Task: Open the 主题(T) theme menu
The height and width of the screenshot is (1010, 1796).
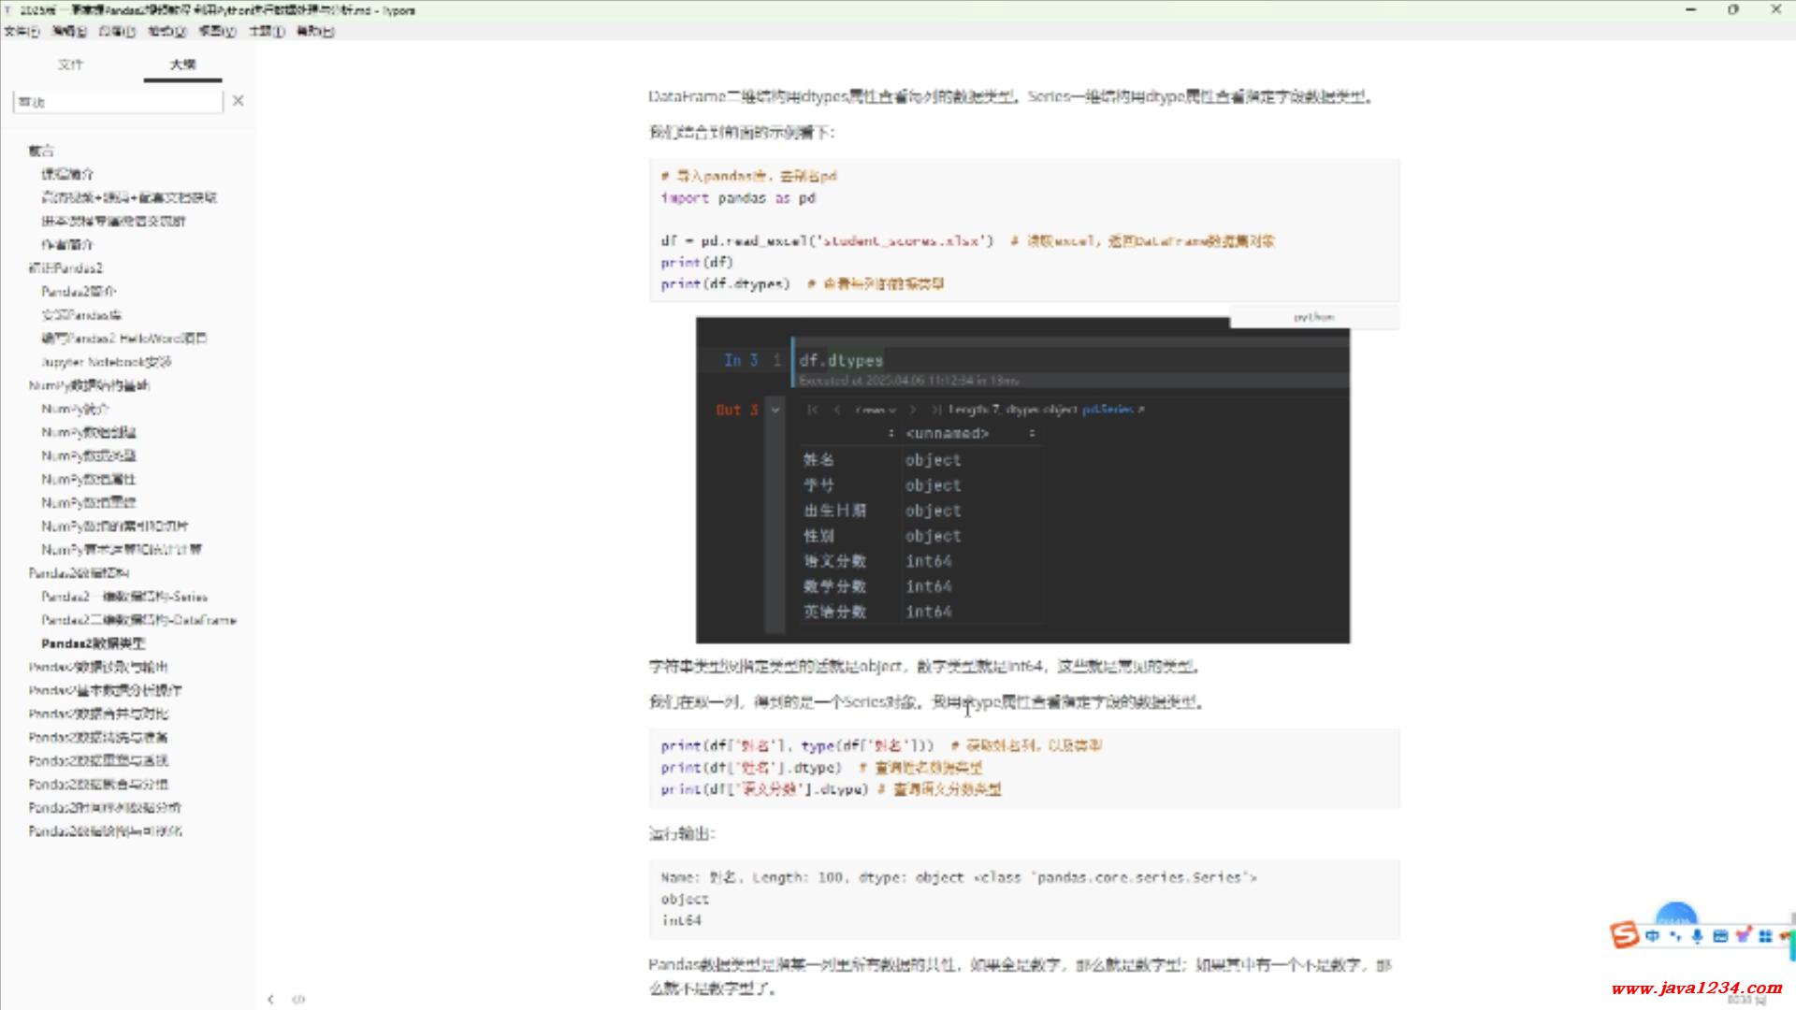Action: coord(266,31)
